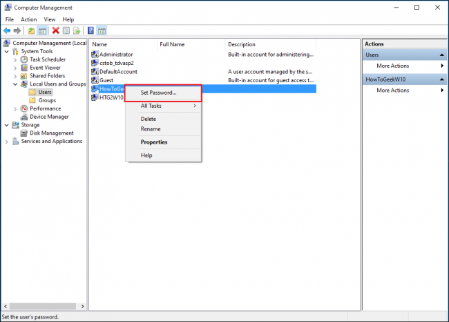Expand Services and Applications node
This screenshot has height=322, width=449.
pyautogui.click(x=7, y=142)
